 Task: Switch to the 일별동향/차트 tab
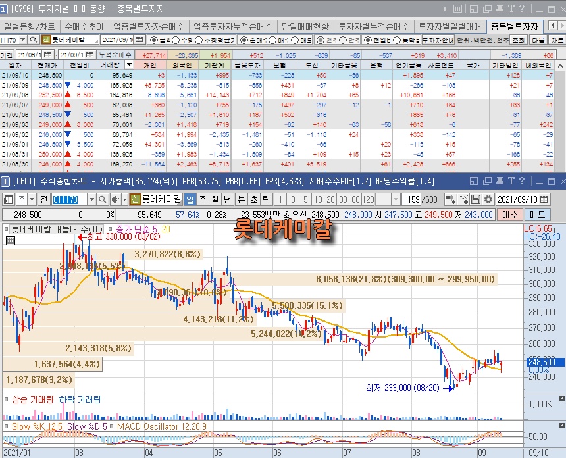click(30, 26)
